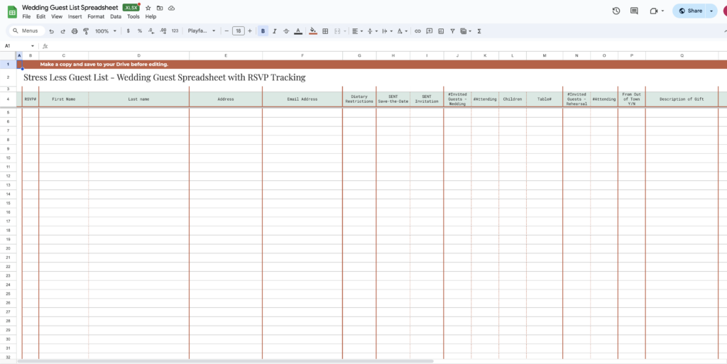Star this Wedding Guest List document
727x364 pixels.
click(148, 8)
